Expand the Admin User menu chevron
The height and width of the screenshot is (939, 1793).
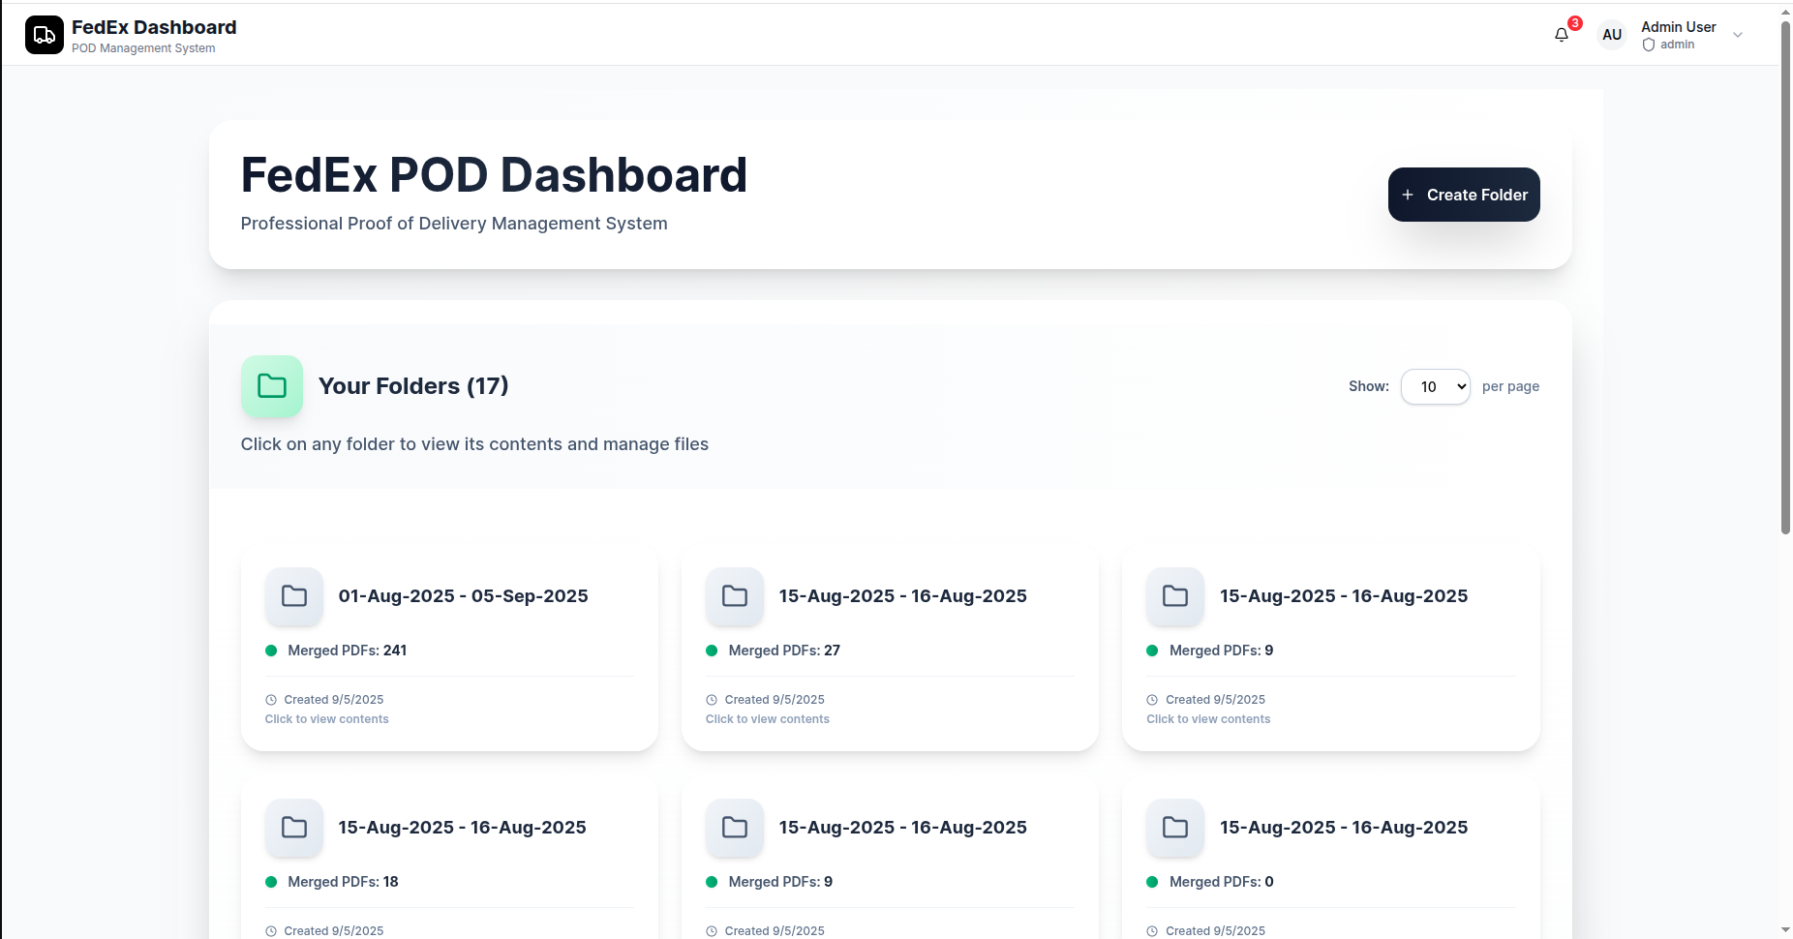tap(1738, 36)
